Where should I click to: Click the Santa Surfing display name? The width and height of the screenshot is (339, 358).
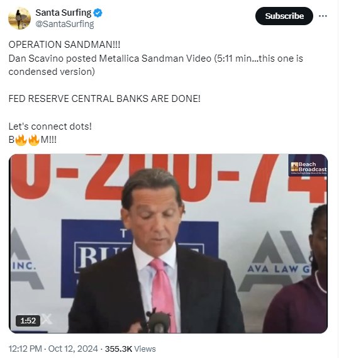tap(64, 13)
